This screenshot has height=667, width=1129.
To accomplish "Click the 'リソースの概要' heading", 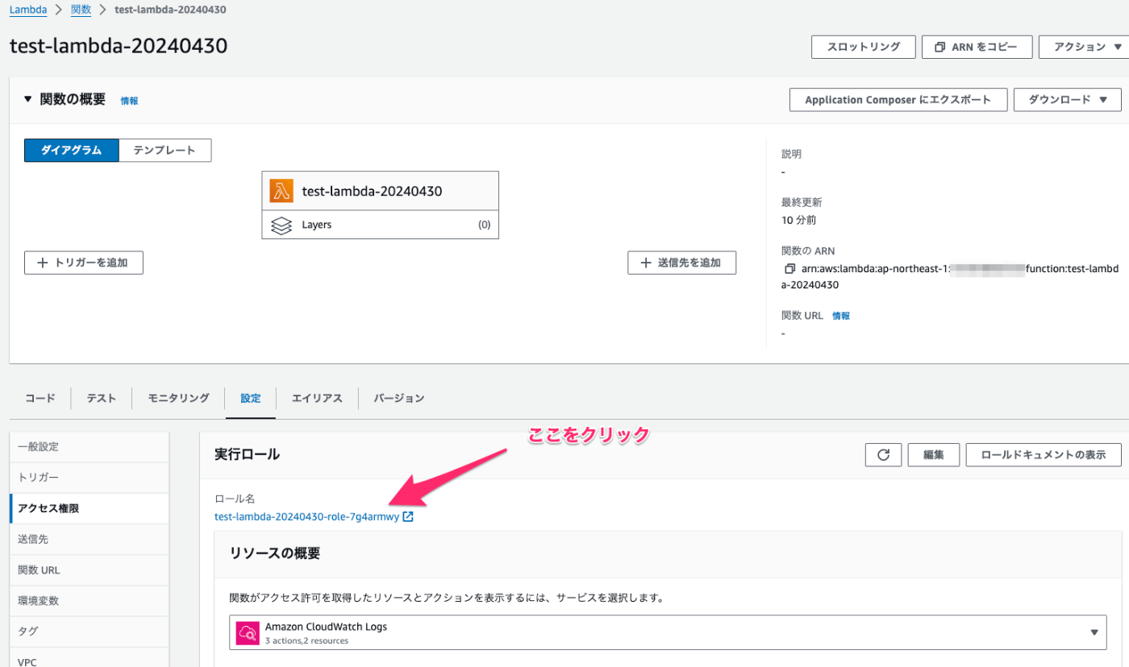I will click(275, 553).
